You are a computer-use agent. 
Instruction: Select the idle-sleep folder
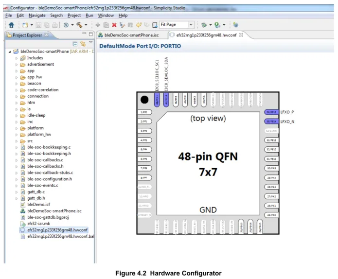pos(36,115)
